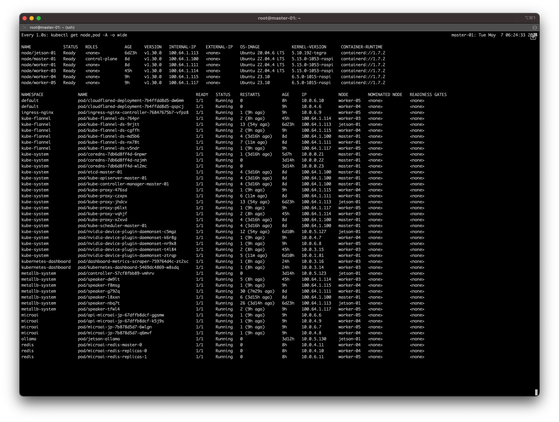Click the pod IP 10.0.0.21
Image resolution: width=559 pixels, height=422 pixels.
[x=313, y=154]
